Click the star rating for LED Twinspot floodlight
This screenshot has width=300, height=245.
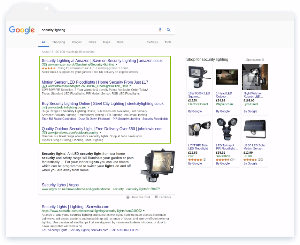tap(223, 160)
